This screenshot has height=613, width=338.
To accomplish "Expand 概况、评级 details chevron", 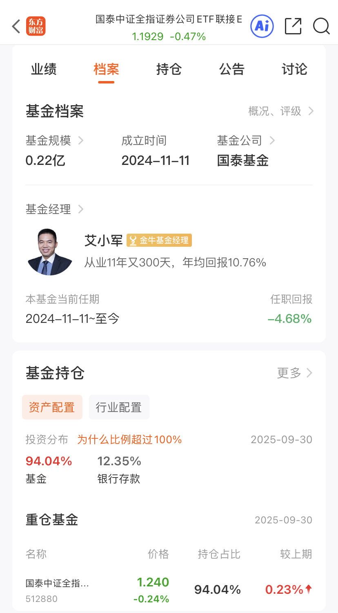I will click(311, 111).
